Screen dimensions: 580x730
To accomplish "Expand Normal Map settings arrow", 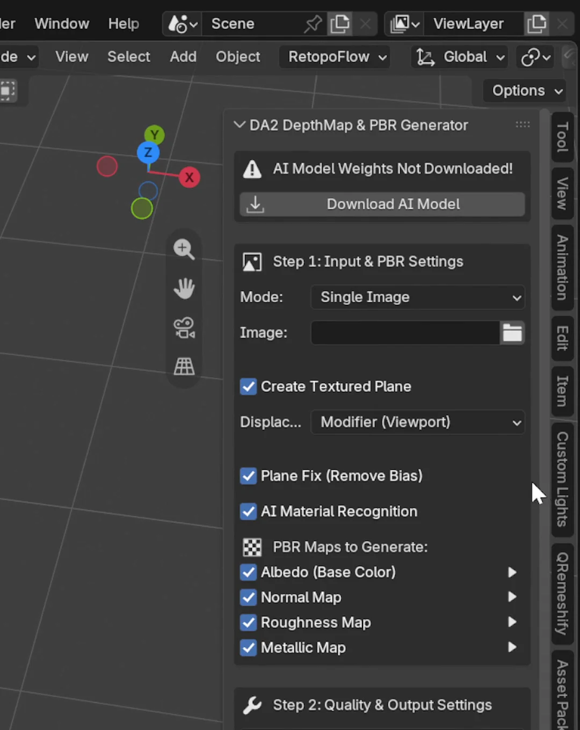I will tap(512, 597).
